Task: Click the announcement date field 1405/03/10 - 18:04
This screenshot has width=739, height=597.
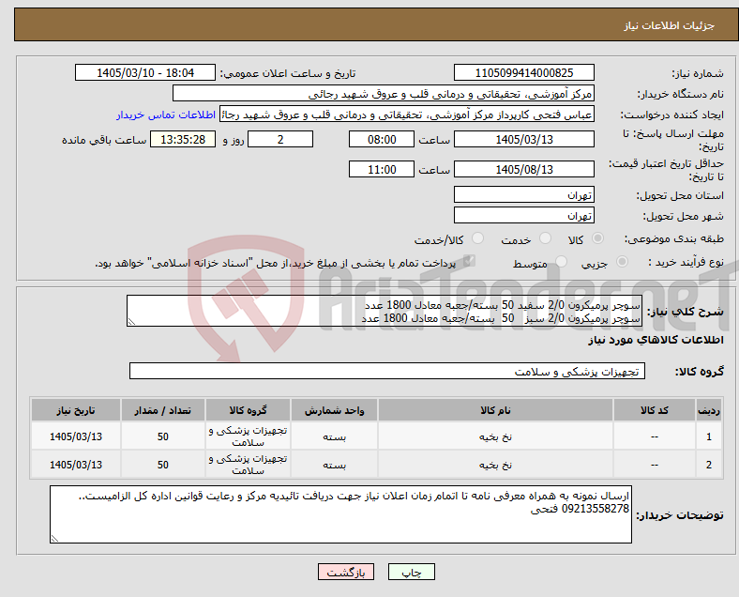Action: tap(145, 72)
